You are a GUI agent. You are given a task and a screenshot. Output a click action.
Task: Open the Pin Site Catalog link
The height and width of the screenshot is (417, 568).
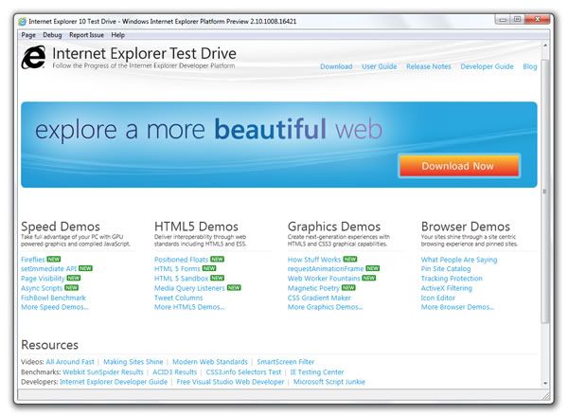tap(446, 269)
